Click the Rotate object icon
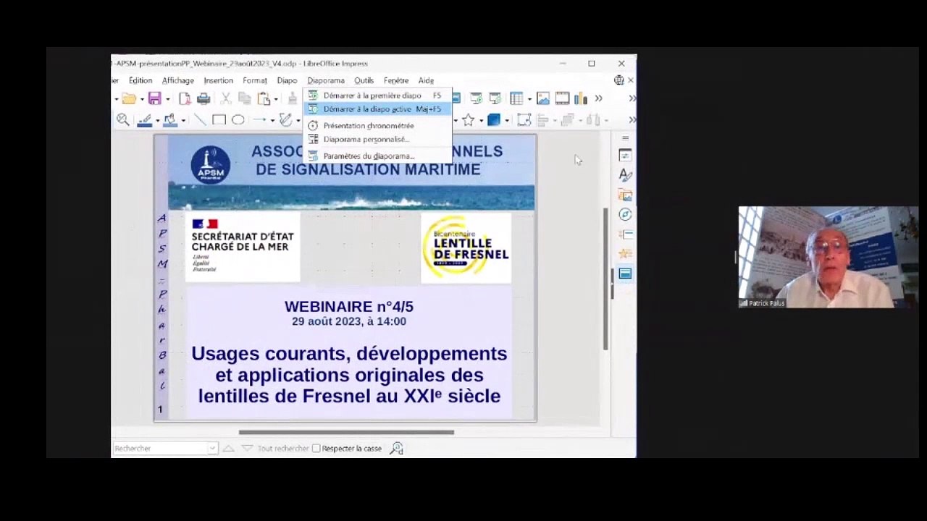Image resolution: width=927 pixels, height=521 pixels. pos(524,120)
